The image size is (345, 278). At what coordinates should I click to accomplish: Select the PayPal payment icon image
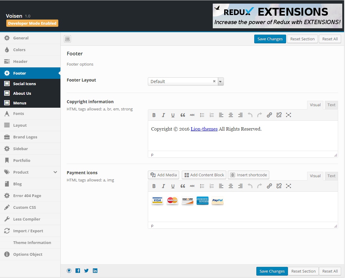coord(217,201)
